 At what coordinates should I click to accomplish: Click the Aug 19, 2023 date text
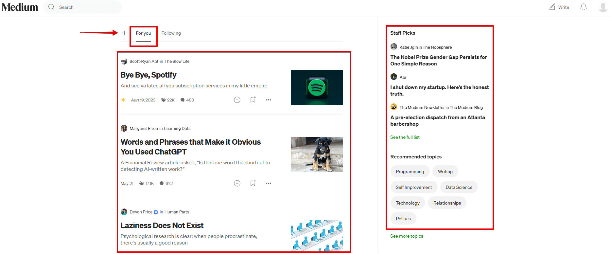(x=143, y=100)
